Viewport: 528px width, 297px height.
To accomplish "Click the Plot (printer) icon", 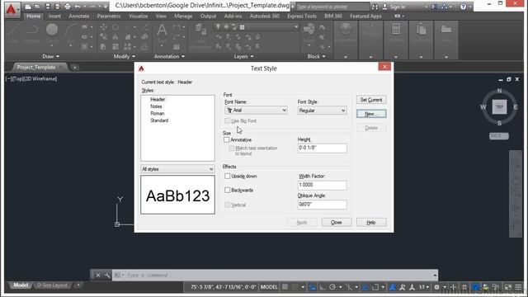I will point(68,7).
